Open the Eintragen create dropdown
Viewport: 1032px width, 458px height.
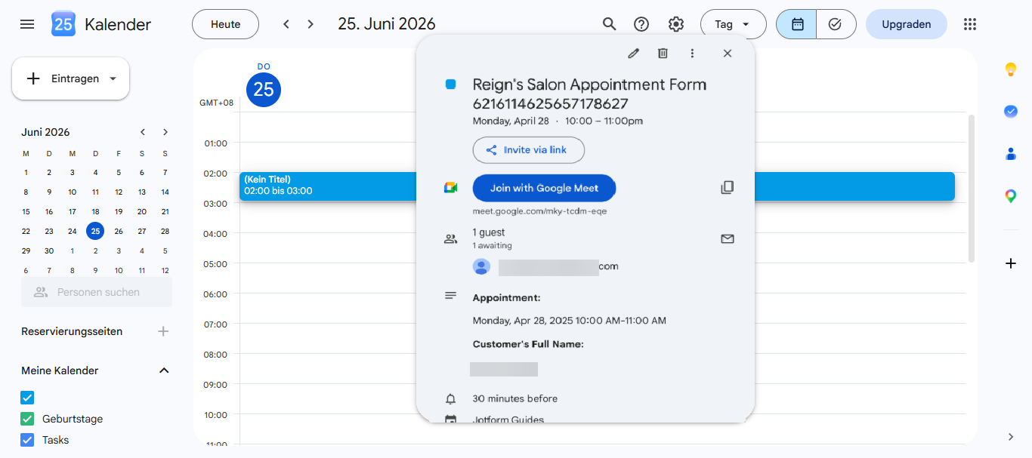point(70,78)
